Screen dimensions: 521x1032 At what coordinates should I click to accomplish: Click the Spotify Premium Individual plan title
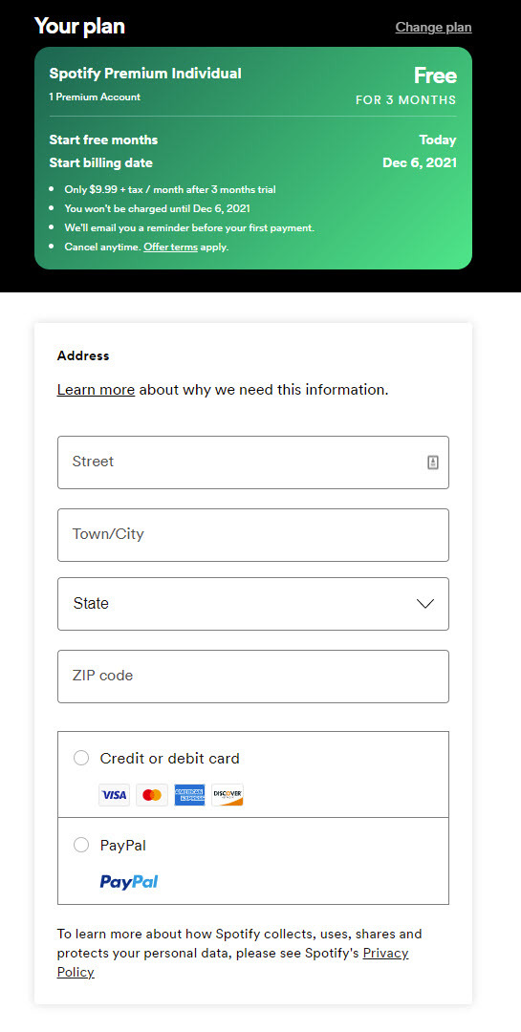pos(145,73)
